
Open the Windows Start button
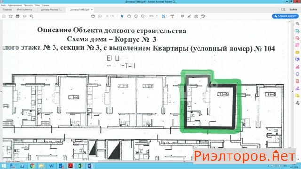click(4, 166)
